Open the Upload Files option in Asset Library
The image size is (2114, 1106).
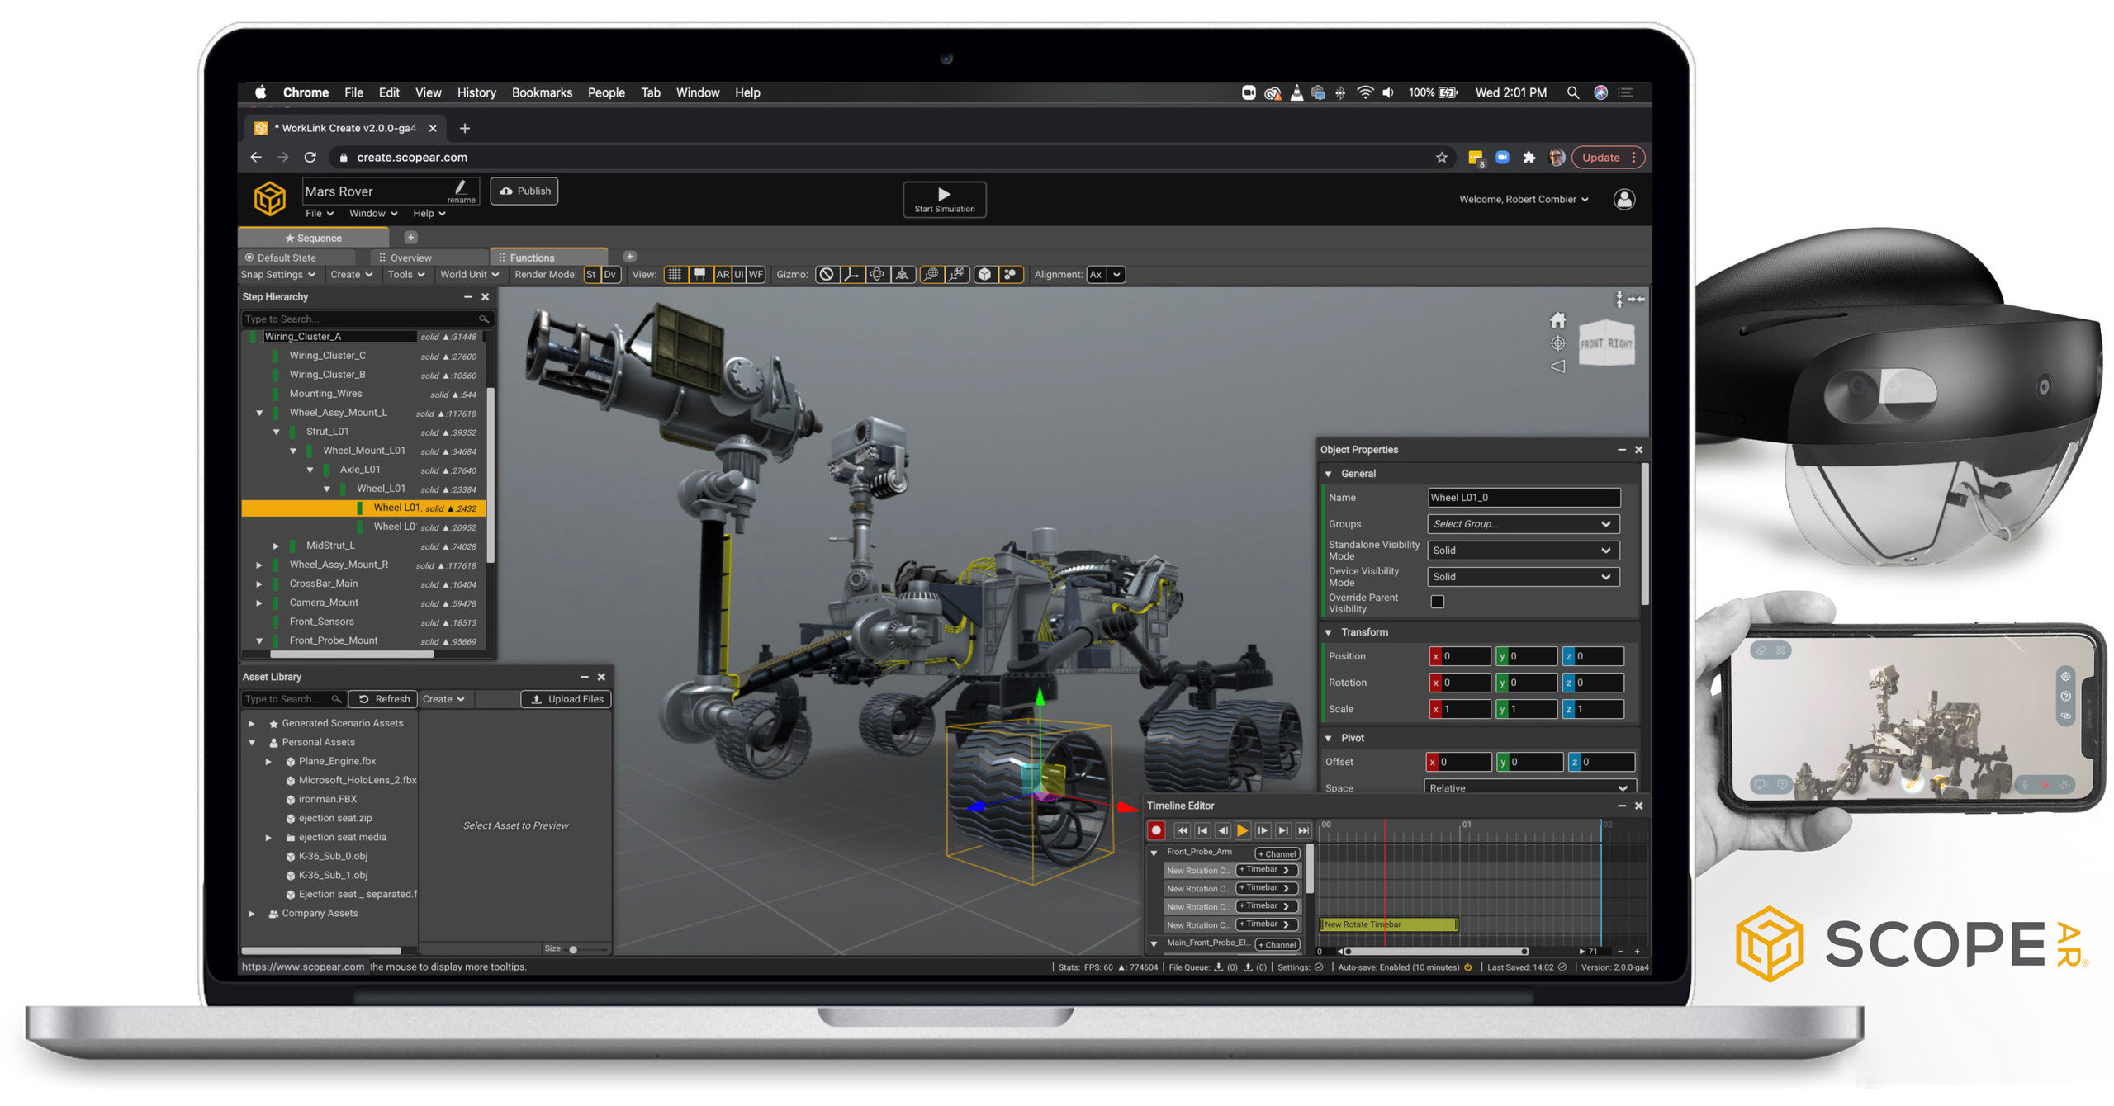coord(567,699)
